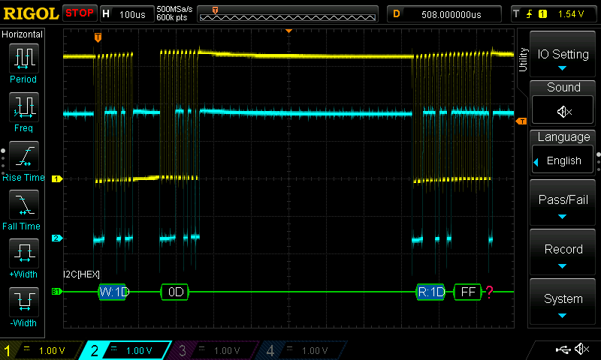Select the Fall Time measurement icon

pyautogui.click(x=24, y=205)
